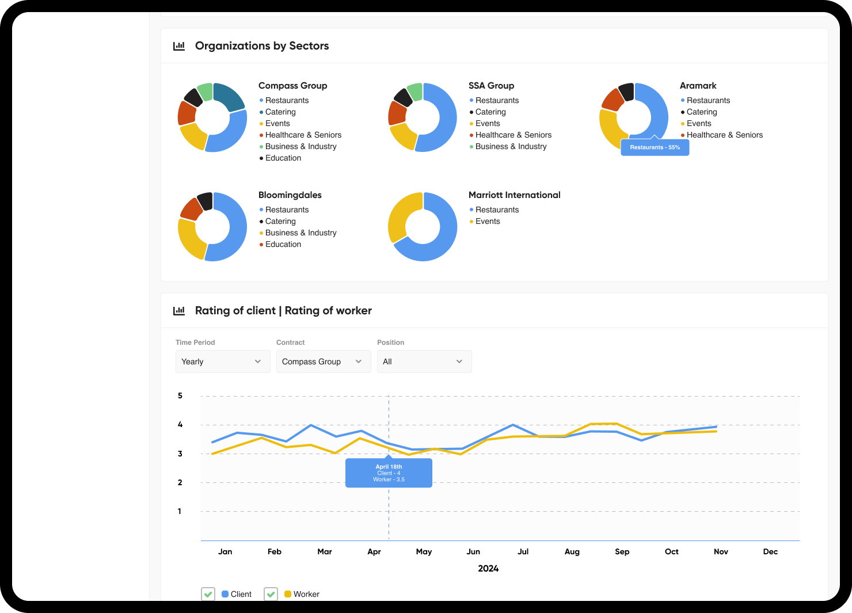Click the Restaurants - 55% tooltip on Aramark
The width and height of the screenshot is (852, 613).
click(655, 147)
